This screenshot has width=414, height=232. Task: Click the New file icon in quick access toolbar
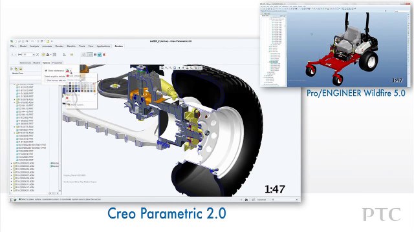[16, 41]
